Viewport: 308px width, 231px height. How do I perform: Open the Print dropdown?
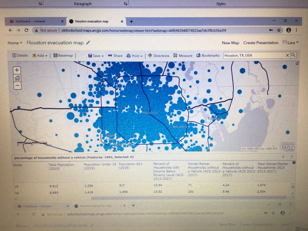(x=135, y=56)
